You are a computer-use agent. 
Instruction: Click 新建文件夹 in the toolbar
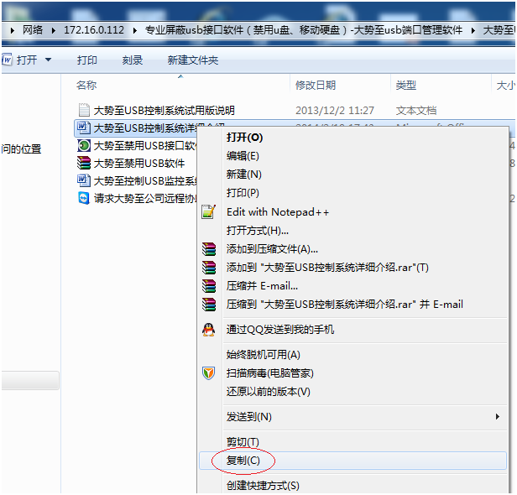192,60
